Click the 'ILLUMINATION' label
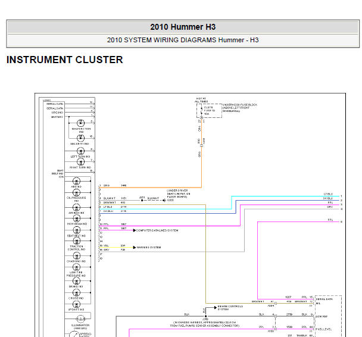Image resolution: width=362 pixels, height=337 pixels. tap(80, 325)
